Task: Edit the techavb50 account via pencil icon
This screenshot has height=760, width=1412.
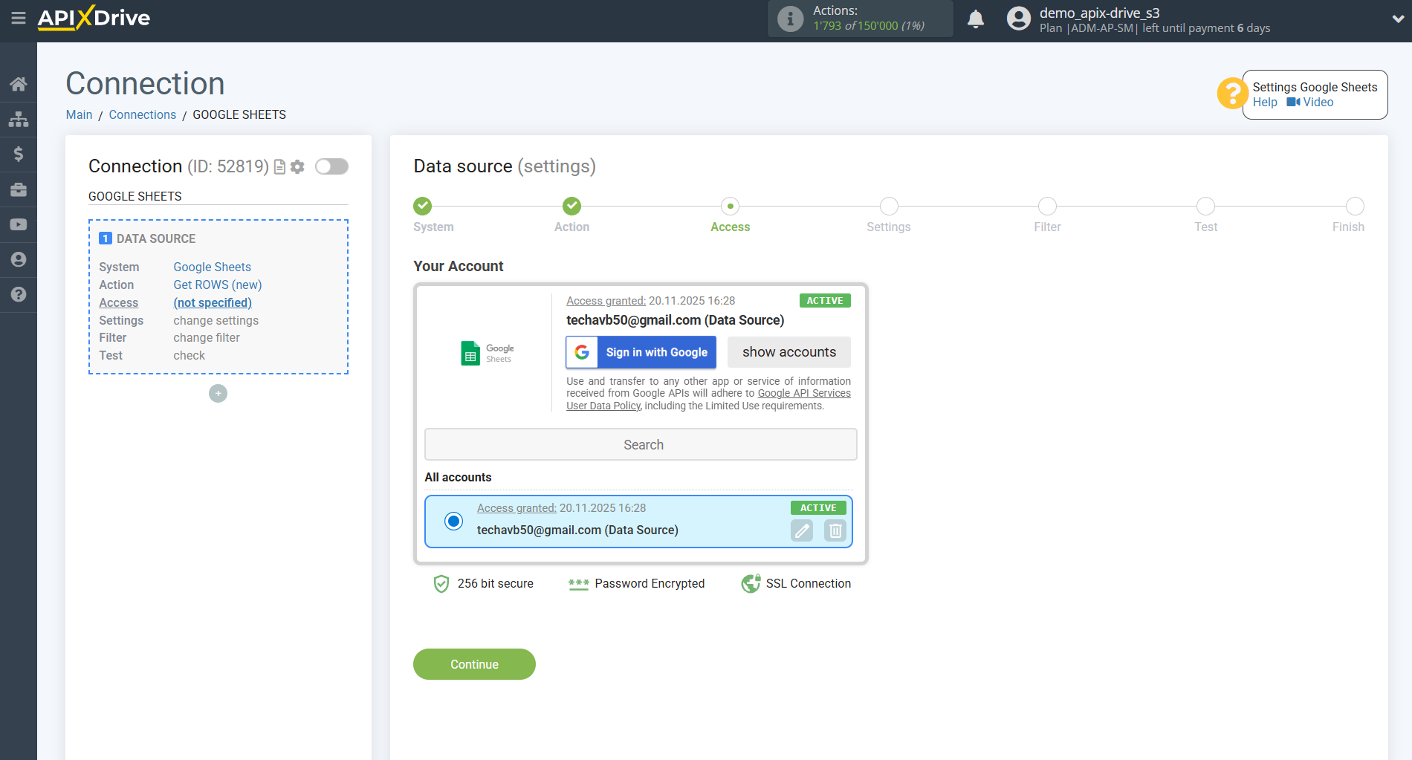Action: (x=801, y=530)
